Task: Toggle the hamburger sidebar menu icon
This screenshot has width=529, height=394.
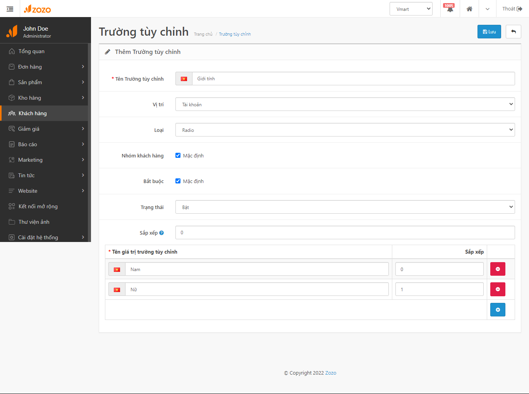Action: 10,9
